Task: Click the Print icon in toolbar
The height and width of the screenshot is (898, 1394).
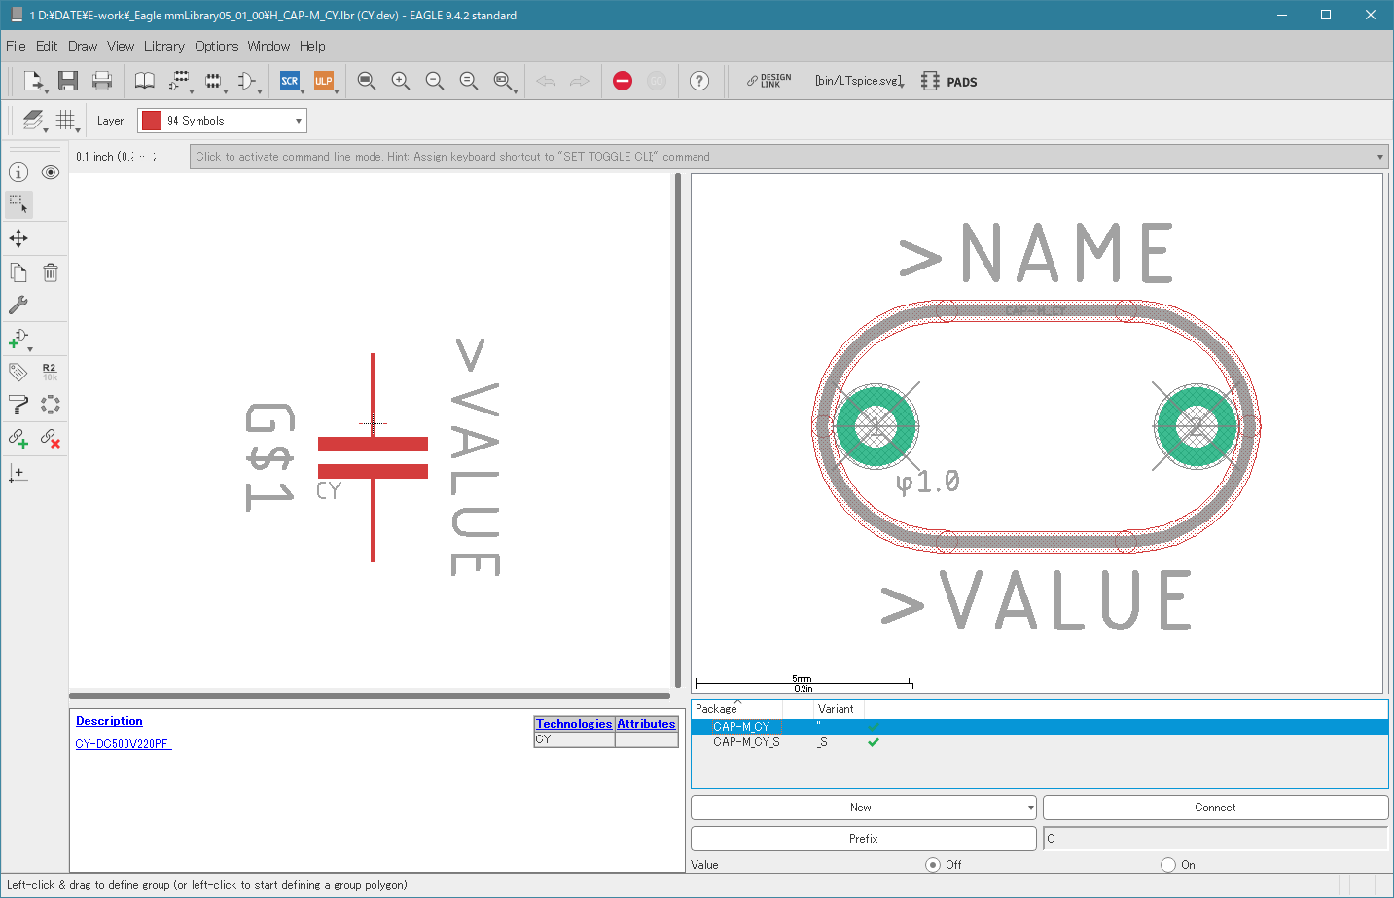Action: pyautogui.click(x=102, y=81)
